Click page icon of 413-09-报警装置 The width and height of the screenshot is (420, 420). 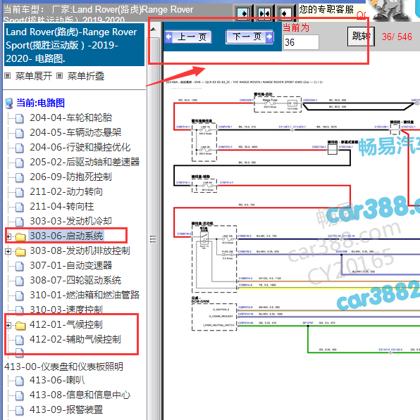click(x=20, y=410)
